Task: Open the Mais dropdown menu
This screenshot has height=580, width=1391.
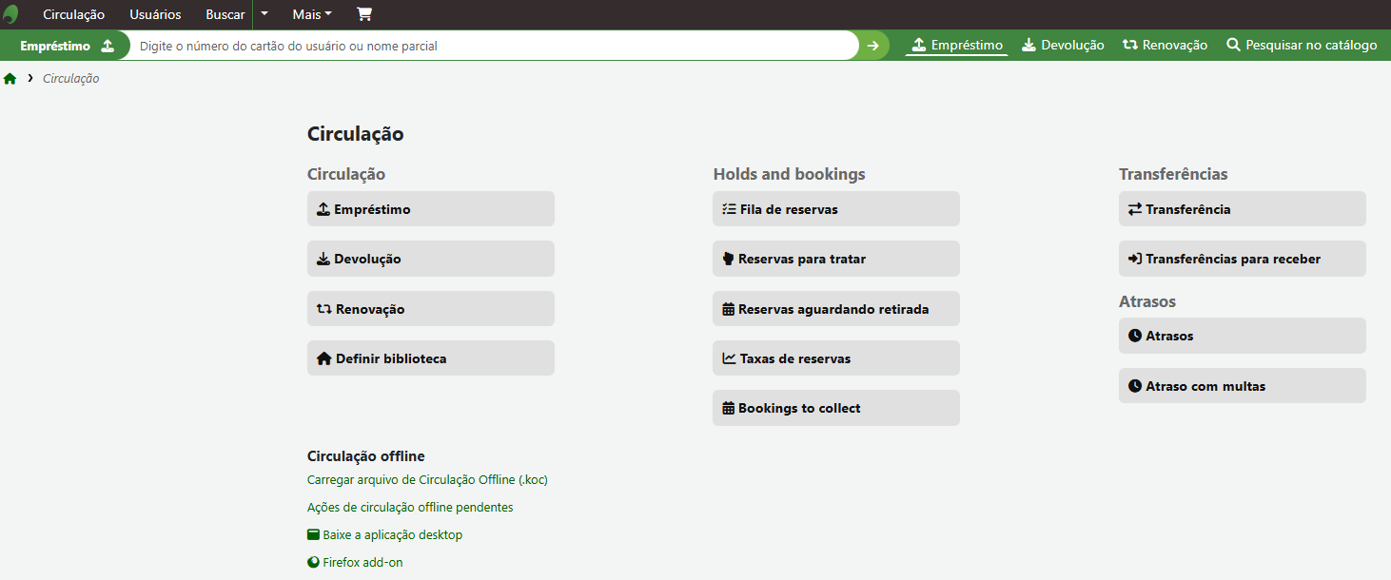Action: [312, 14]
